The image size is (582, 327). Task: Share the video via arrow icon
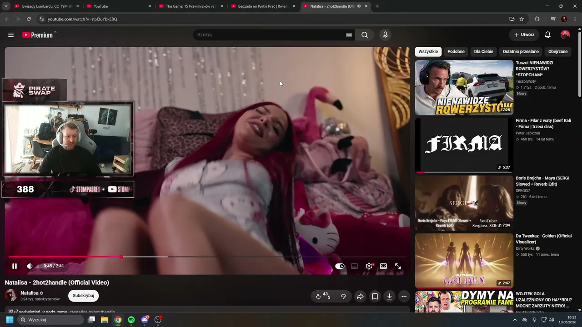(x=360, y=296)
